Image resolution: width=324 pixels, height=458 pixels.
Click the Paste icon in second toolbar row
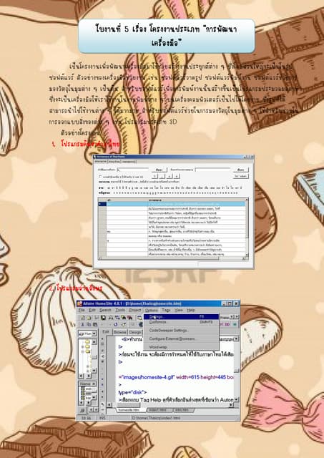95,324
